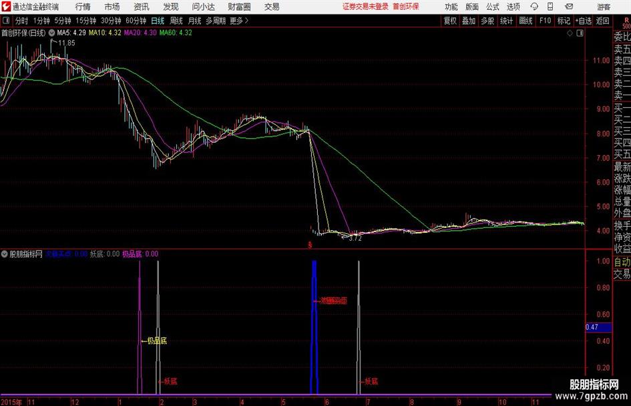Open the mobile phone icon
This screenshot has width=631, height=406.
(550, 7)
